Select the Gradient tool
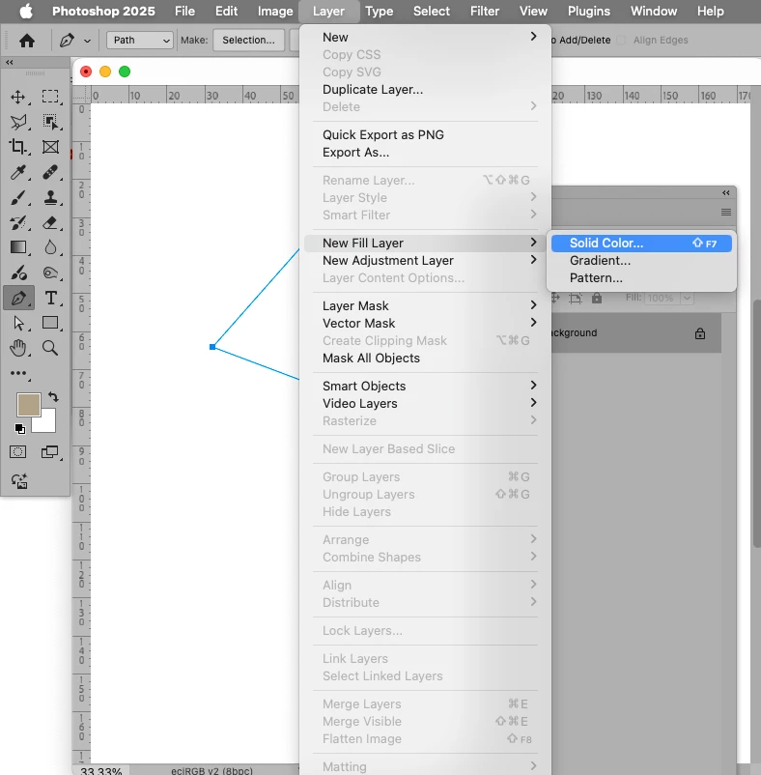Viewport: 761px width, 775px height. click(x=18, y=247)
